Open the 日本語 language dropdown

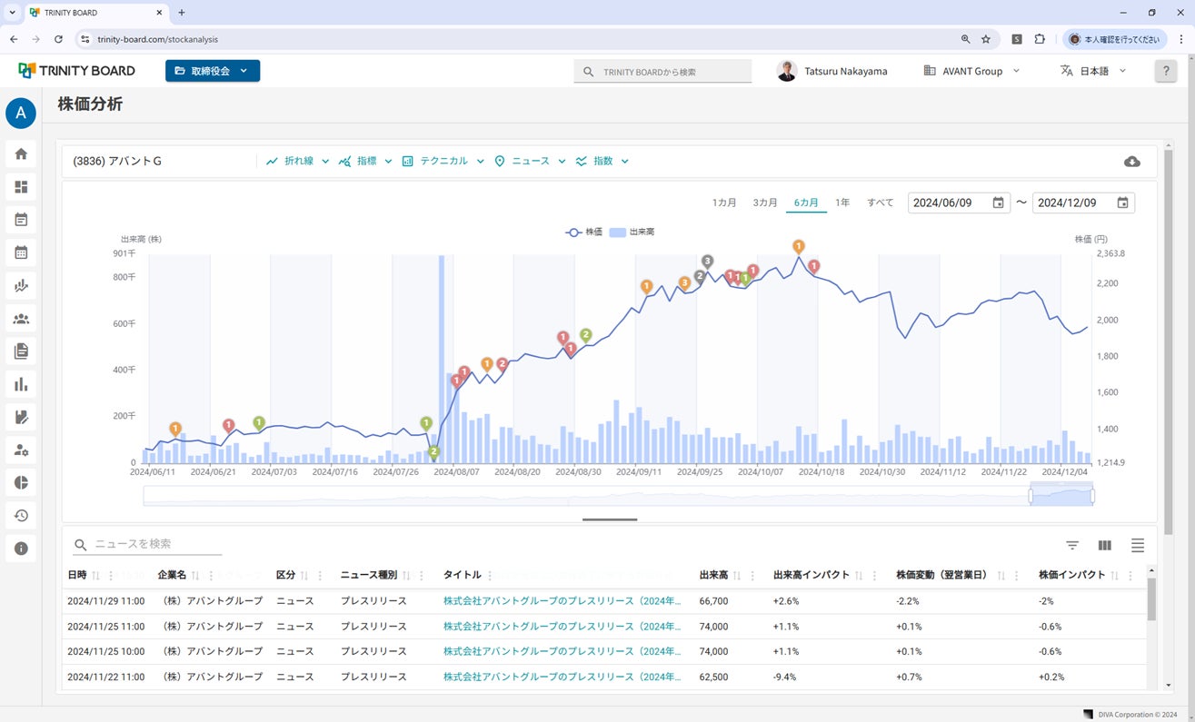click(x=1093, y=71)
